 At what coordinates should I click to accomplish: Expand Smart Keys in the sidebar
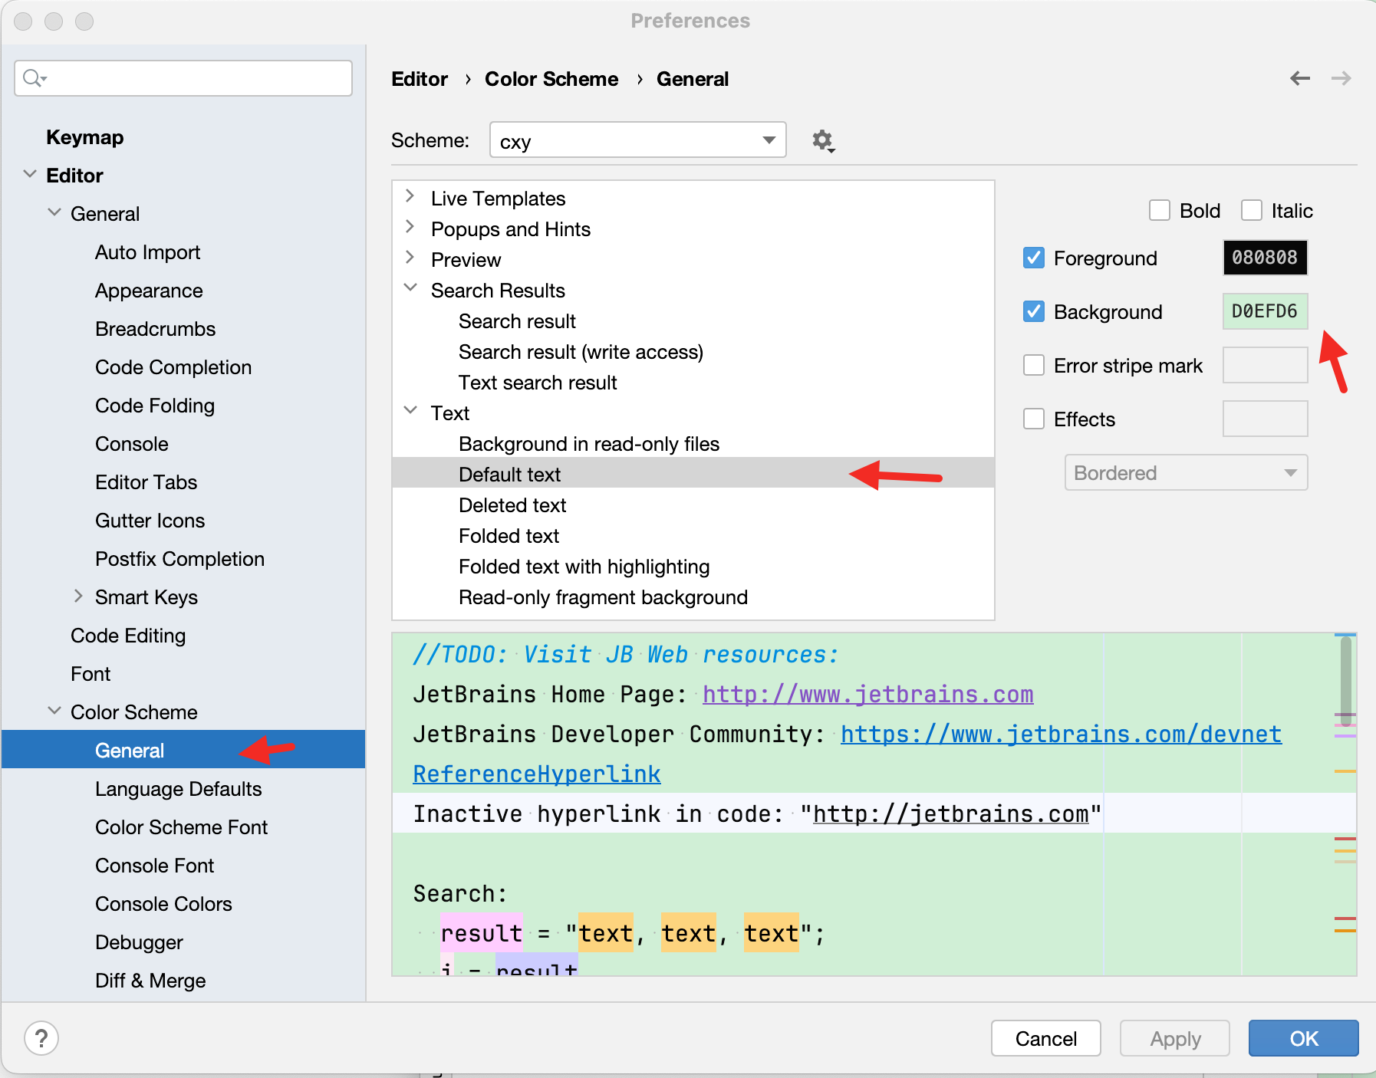coord(78,597)
